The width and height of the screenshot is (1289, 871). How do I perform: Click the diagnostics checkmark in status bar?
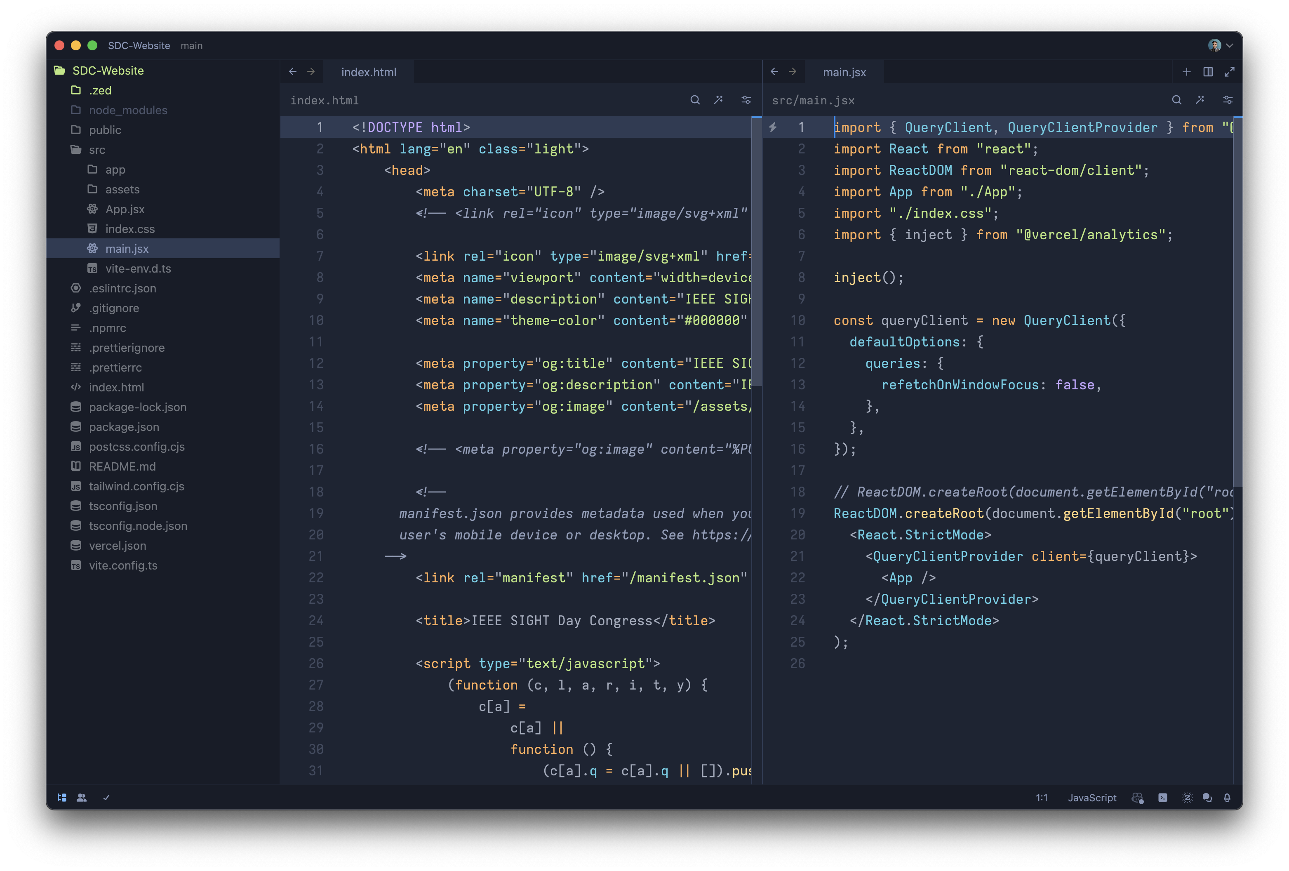click(x=106, y=798)
